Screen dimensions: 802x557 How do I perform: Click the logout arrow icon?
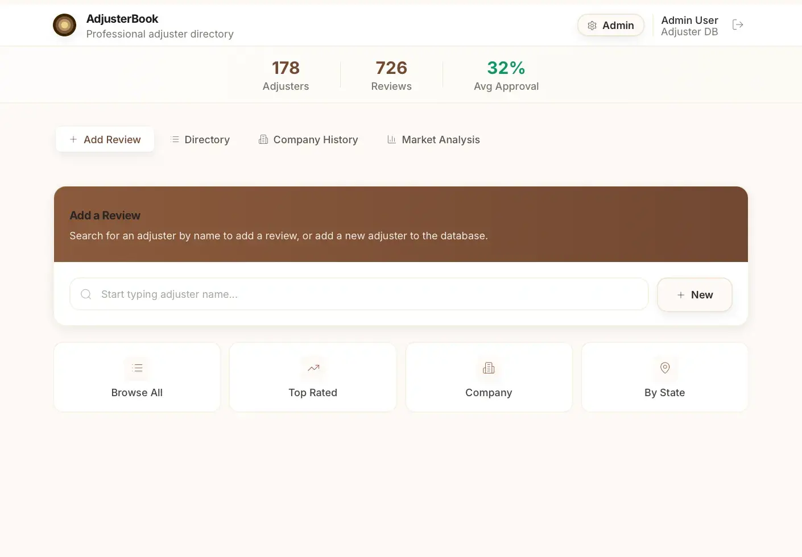tap(738, 24)
